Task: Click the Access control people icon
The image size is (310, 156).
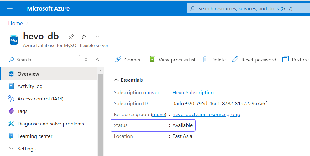Action: (x=11, y=99)
